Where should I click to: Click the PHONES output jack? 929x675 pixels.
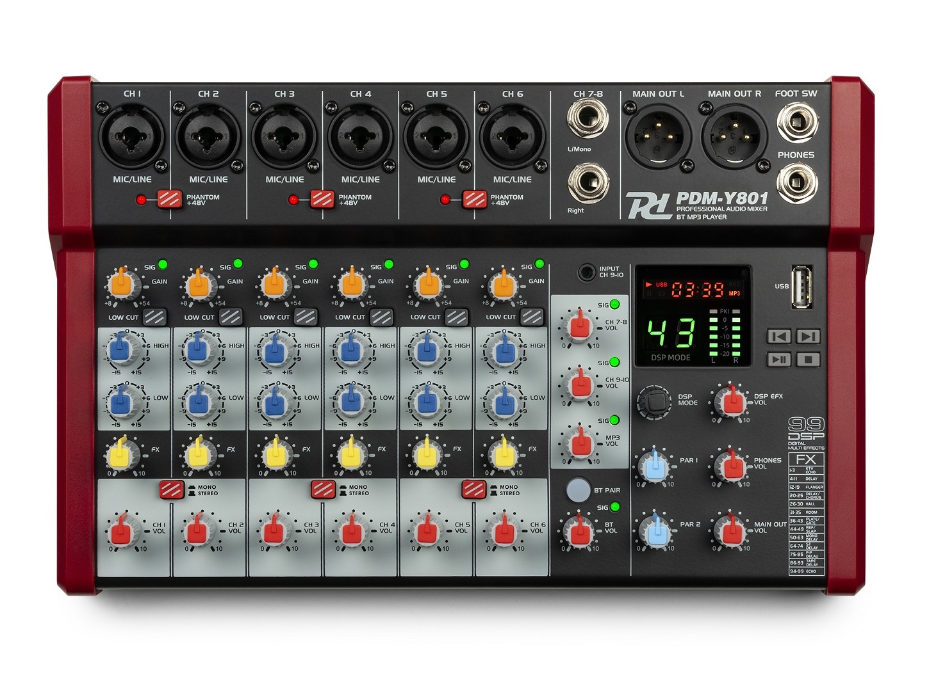796,182
